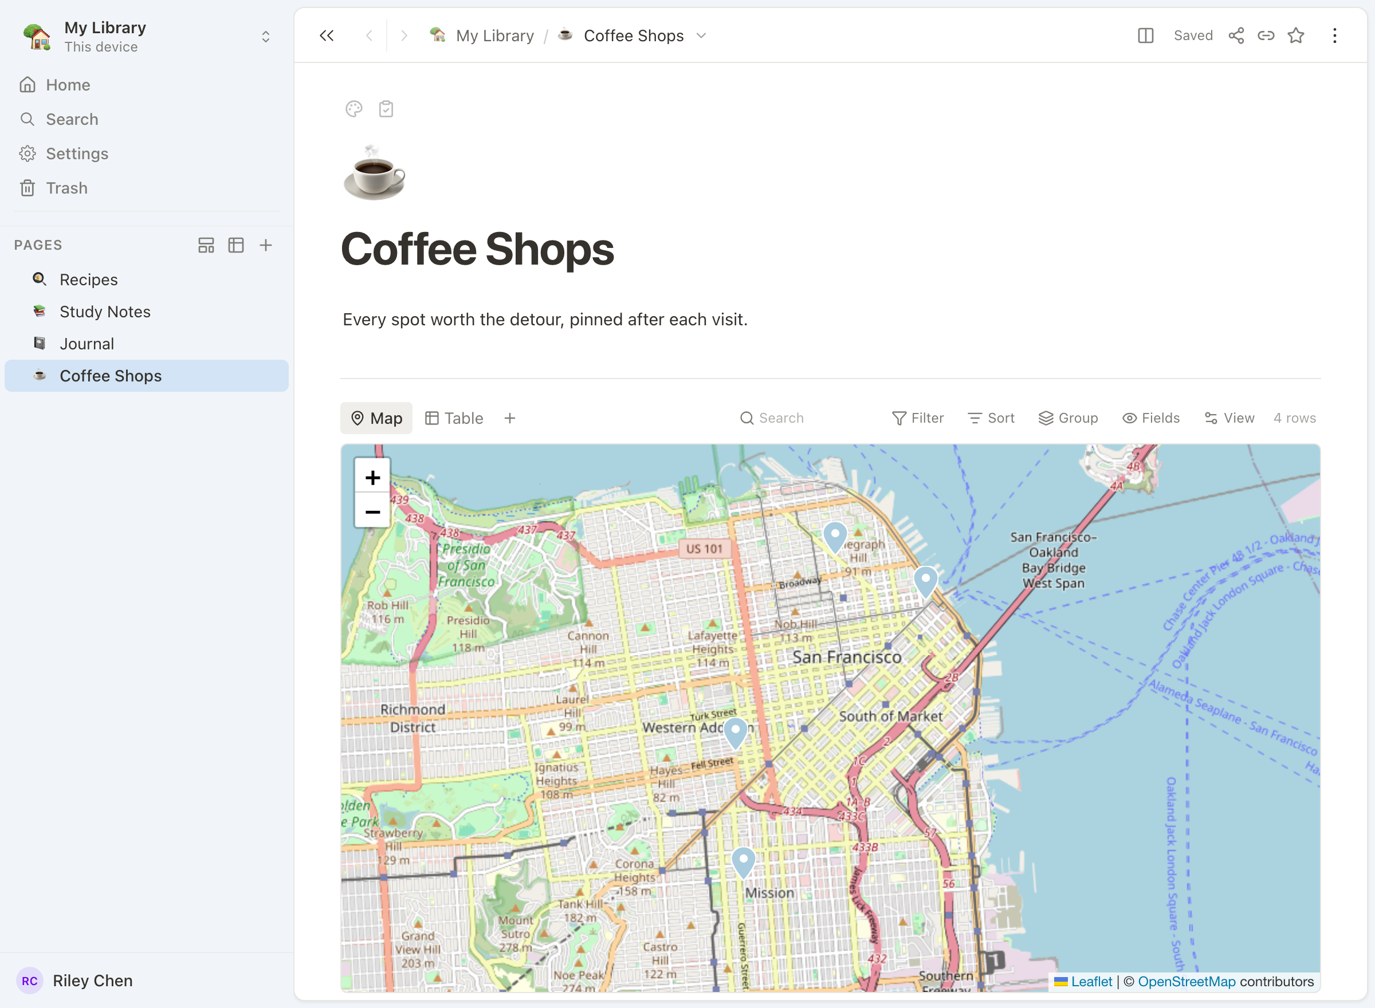1375x1008 pixels.
Task: Copy page link via chain icon
Action: pyautogui.click(x=1266, y=36)
